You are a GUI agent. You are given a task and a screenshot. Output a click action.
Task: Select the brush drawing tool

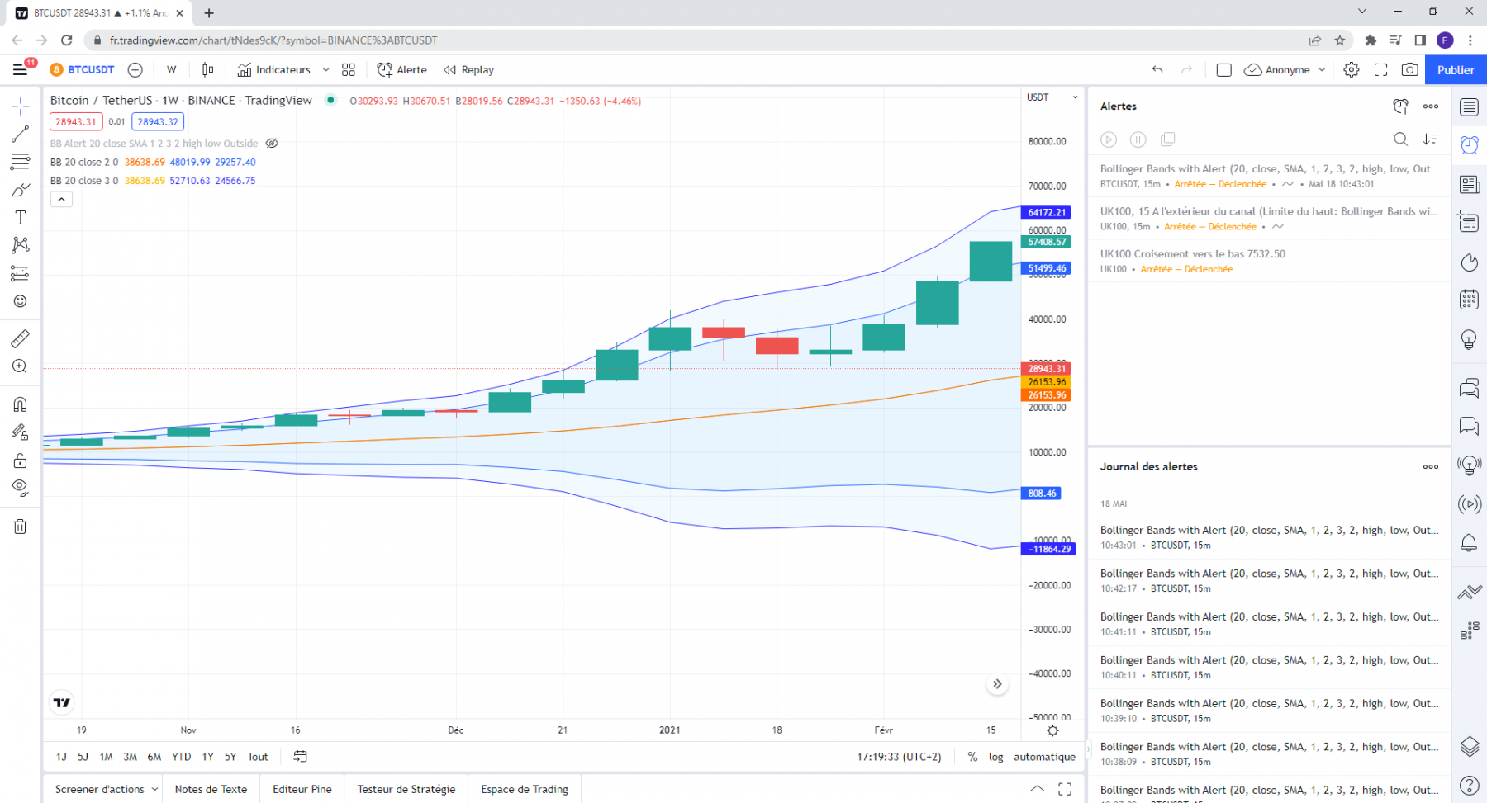click(x=21, y=190)
